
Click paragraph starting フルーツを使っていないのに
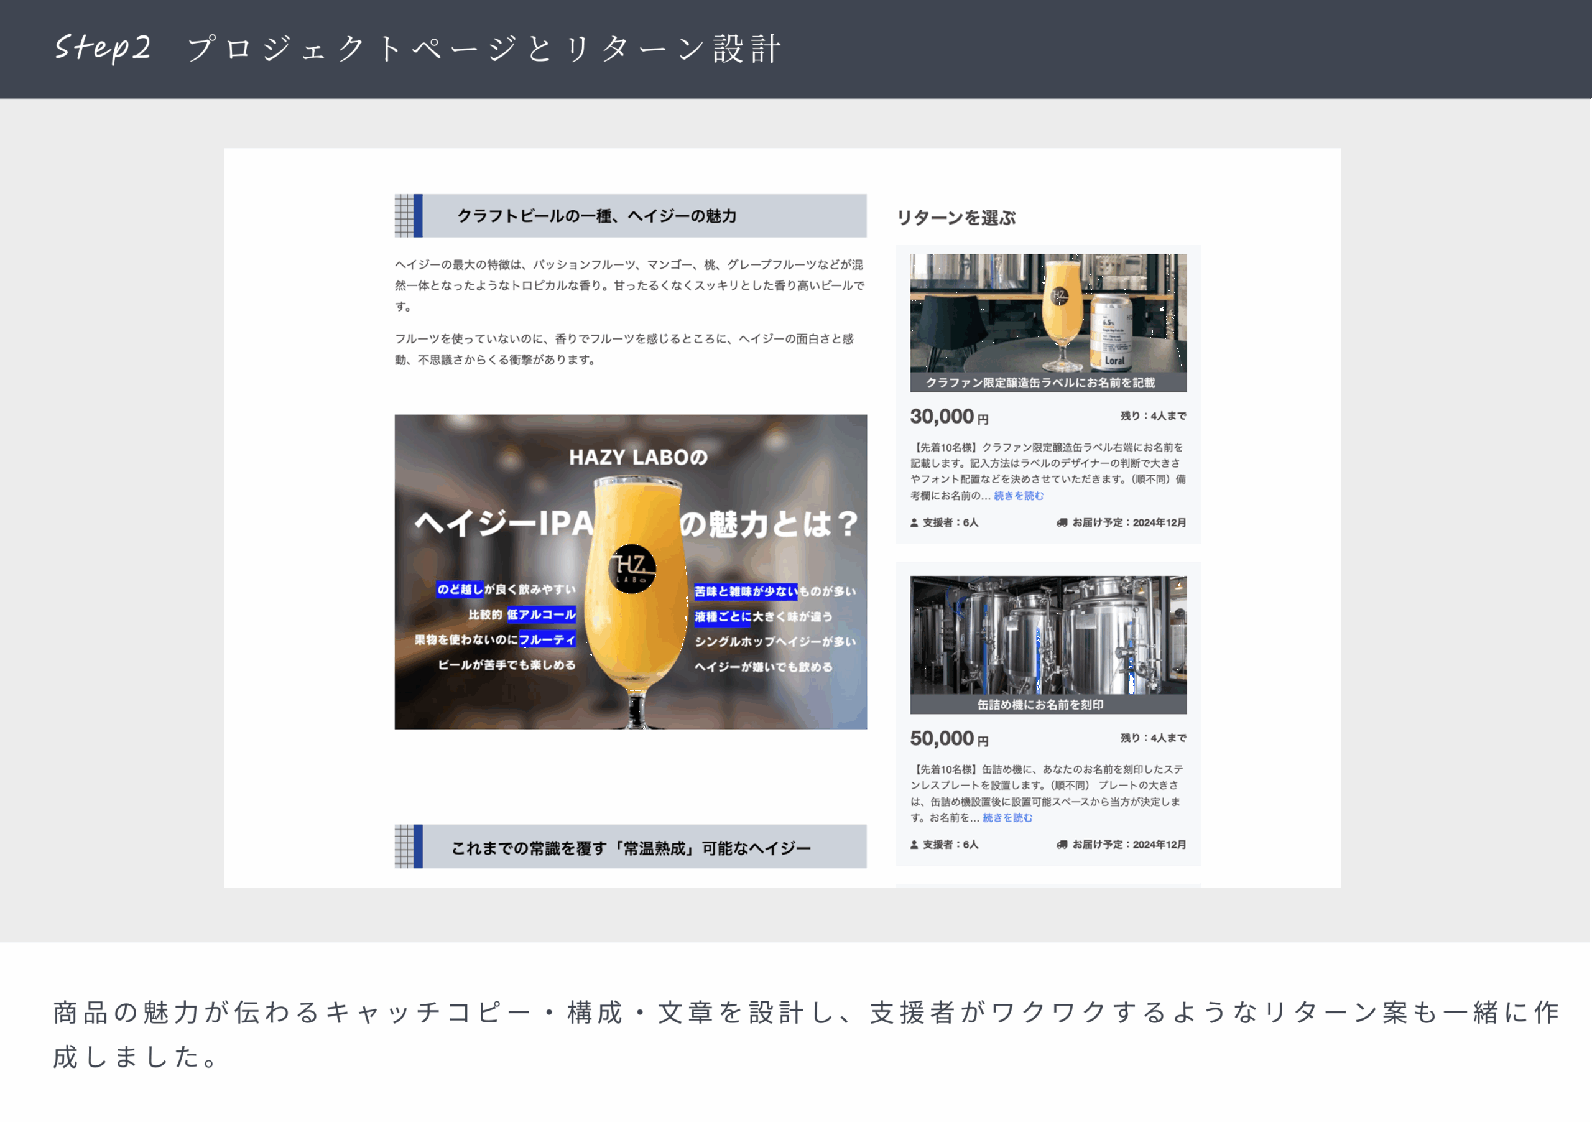pyautogui.click(x=624, y=349)
